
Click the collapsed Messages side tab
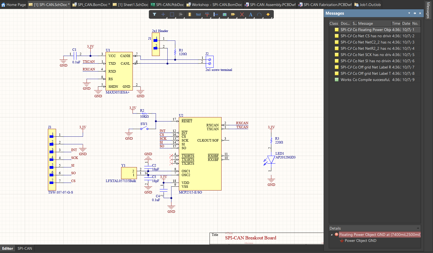click(428, 10)
